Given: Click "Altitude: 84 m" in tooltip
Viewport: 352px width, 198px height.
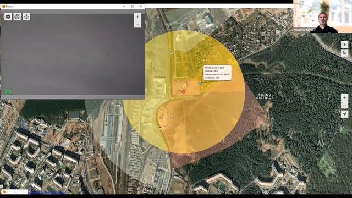Looking at the screenshot, I should point(211,71).
